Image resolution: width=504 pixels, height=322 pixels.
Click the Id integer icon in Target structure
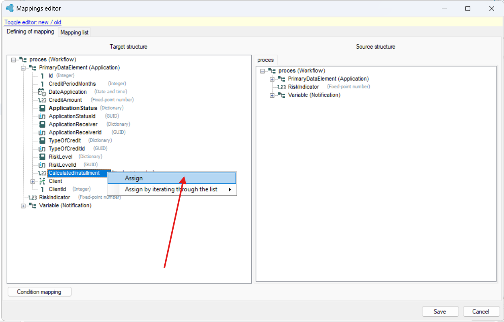point(42,76)
